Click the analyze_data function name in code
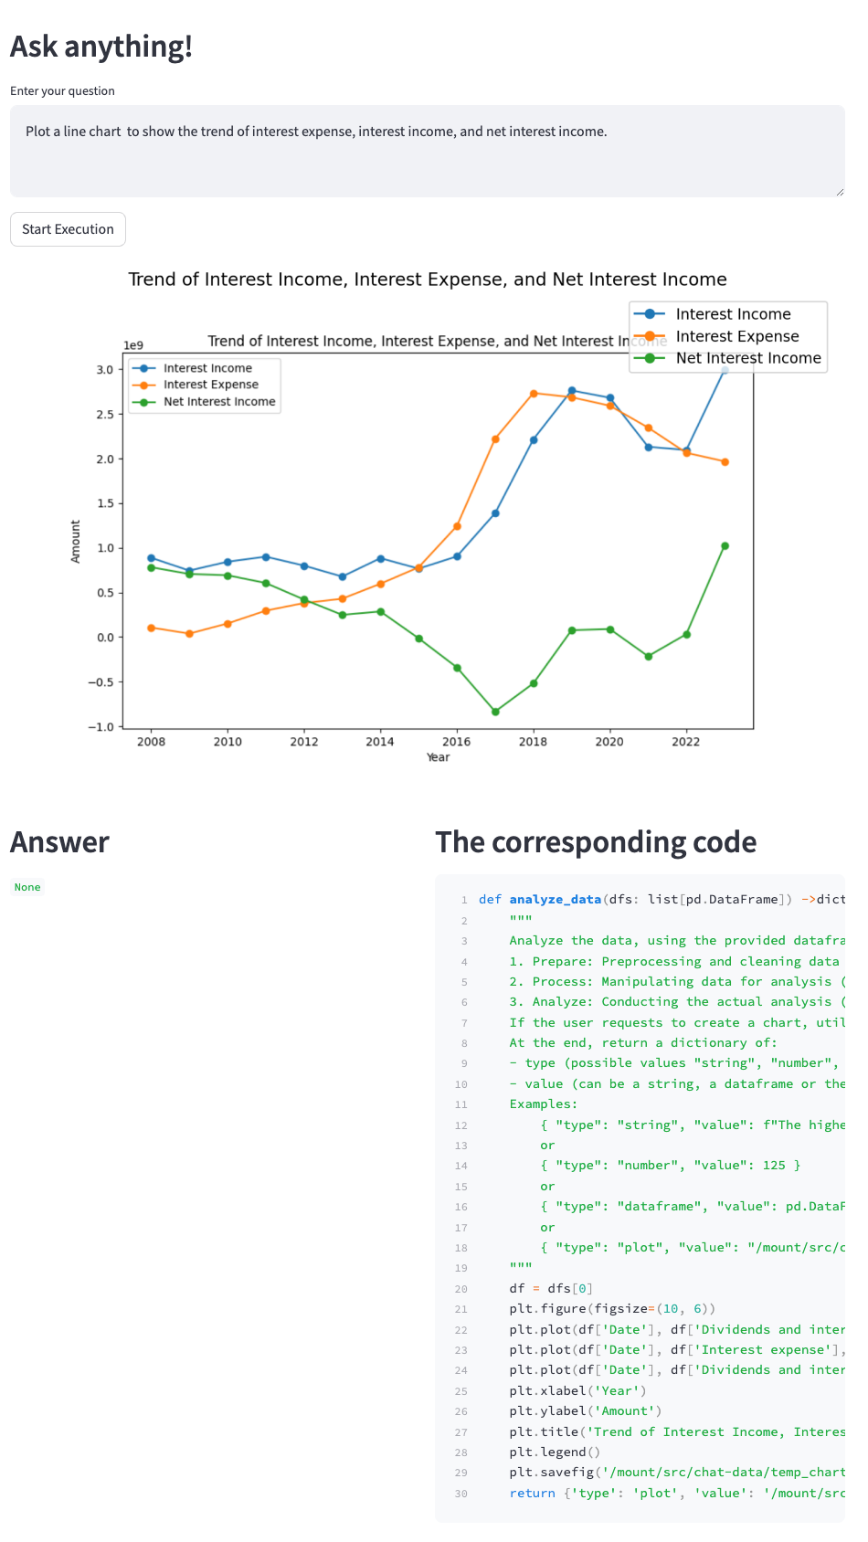 [555, 900]
